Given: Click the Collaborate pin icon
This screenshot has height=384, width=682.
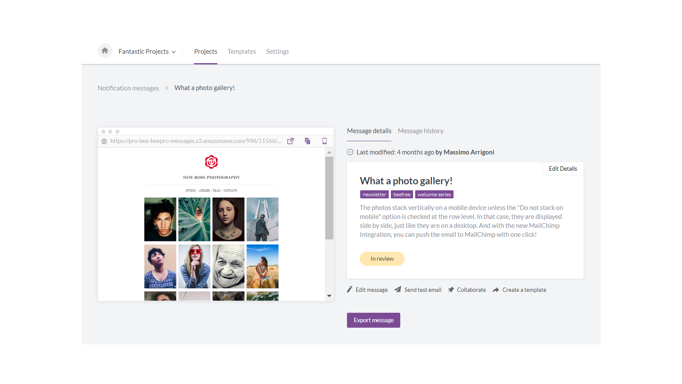Looking at the screenshot, I should [451, 289].
